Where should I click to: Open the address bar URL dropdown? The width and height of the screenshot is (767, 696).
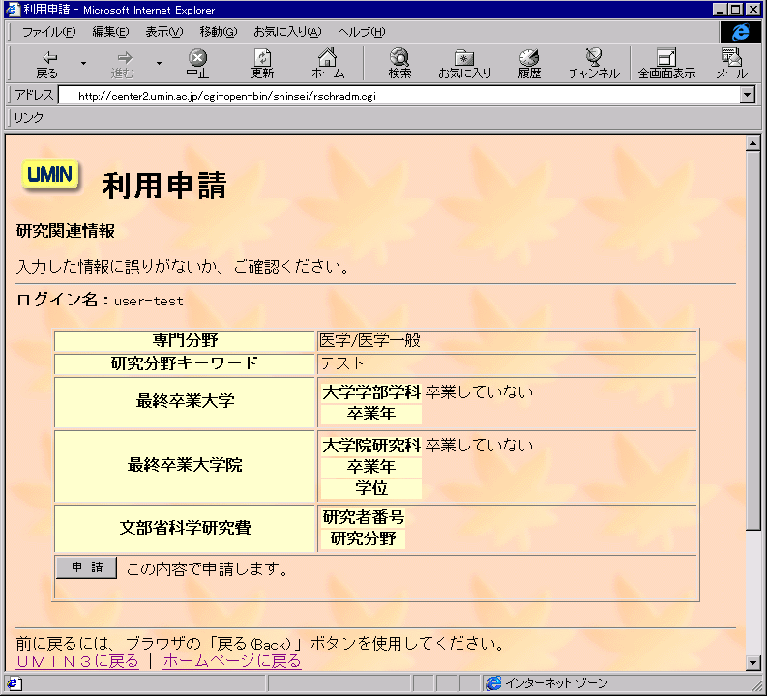tap(747, 95)
